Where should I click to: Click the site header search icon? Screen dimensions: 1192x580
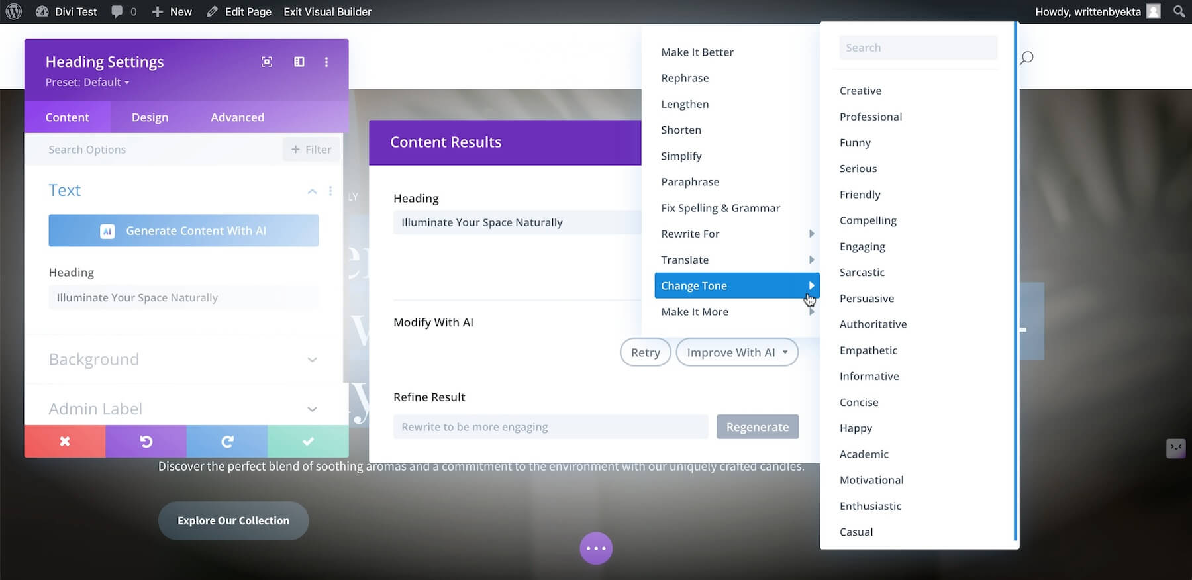1026,58
